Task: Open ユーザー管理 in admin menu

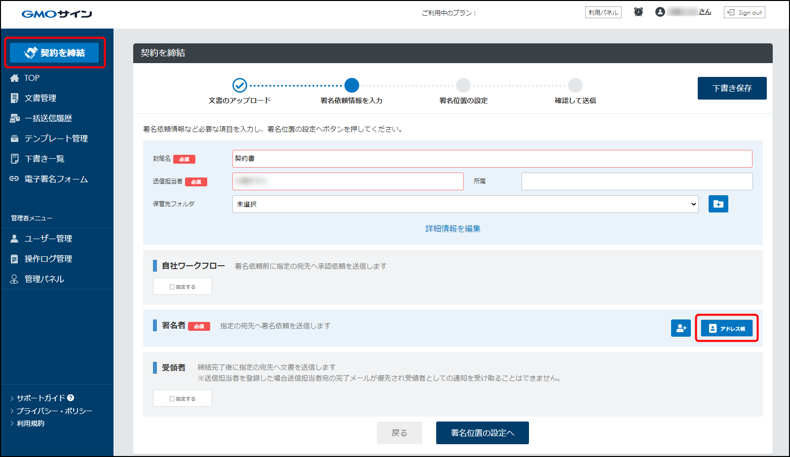Action: coord(48,239)
